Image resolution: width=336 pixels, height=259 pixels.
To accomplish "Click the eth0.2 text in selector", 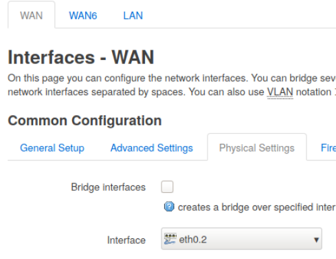I will coord(193,240).
